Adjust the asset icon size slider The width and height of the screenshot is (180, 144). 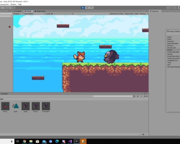(x=143, y=134)
